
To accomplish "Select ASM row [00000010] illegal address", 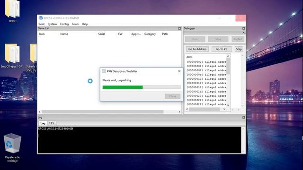I will tap(206, 79).
